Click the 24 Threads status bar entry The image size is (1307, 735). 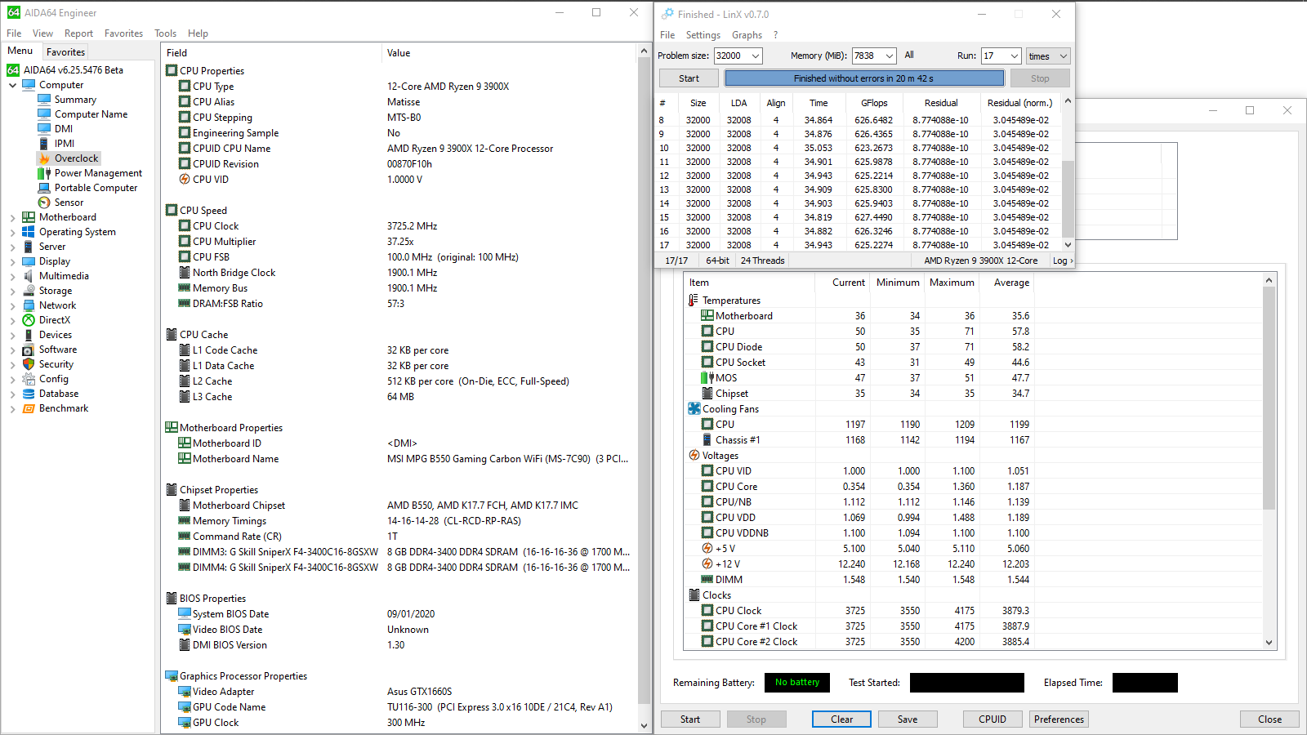point(762,261)
